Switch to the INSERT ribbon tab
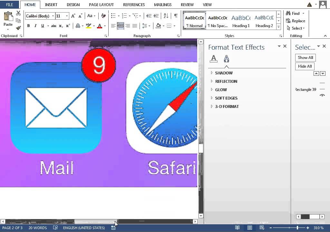The image size is (330, 232). (51, 5)
